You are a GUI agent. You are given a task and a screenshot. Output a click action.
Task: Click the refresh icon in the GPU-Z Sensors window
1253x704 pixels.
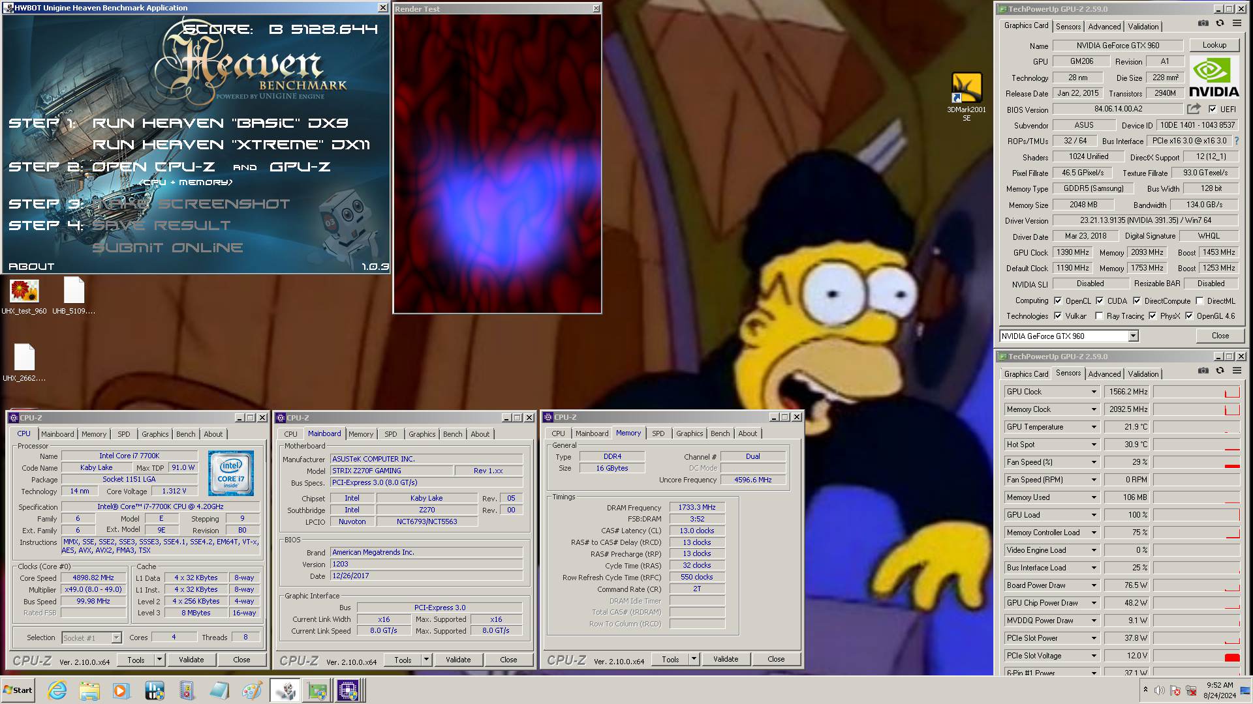[x=1220, y=371]
